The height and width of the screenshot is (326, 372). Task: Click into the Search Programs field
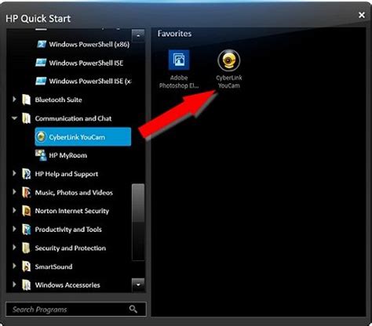[76, 310]
